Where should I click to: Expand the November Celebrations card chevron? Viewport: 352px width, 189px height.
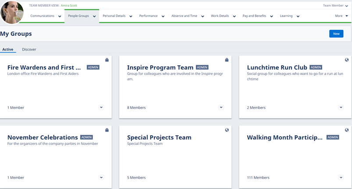(101, 177)
